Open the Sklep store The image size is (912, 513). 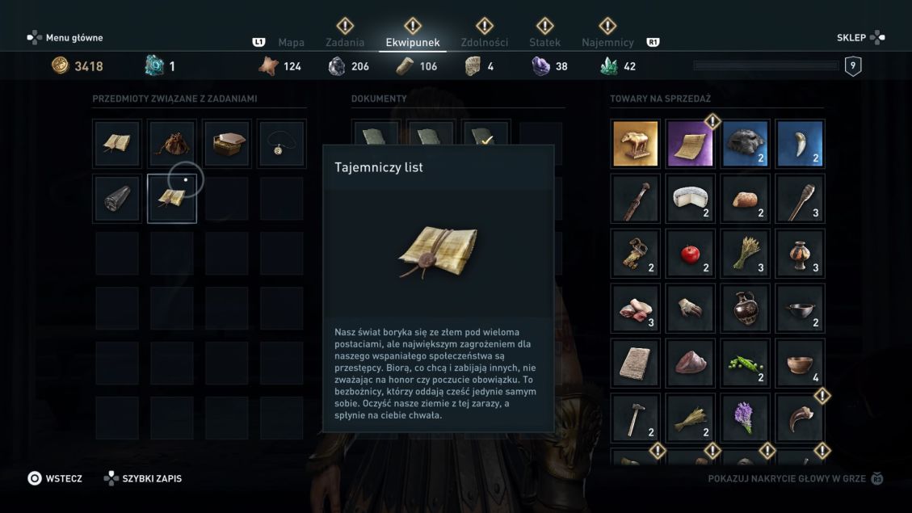[861, 38]
